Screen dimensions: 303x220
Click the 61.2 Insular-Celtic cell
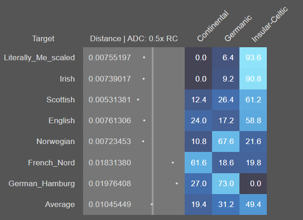point(253,100)
